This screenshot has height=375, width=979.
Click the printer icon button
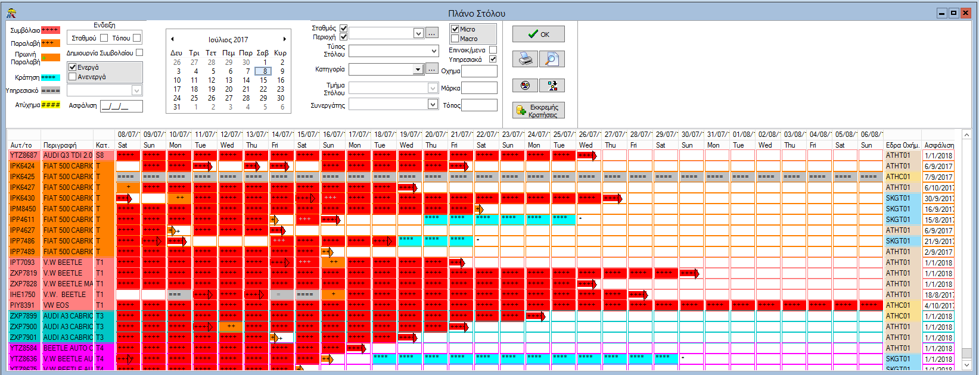pyautogui.click(x=525, y=59)
